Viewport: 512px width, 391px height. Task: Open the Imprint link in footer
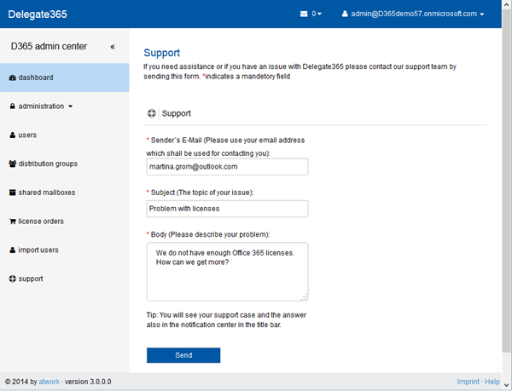(468, 382)
